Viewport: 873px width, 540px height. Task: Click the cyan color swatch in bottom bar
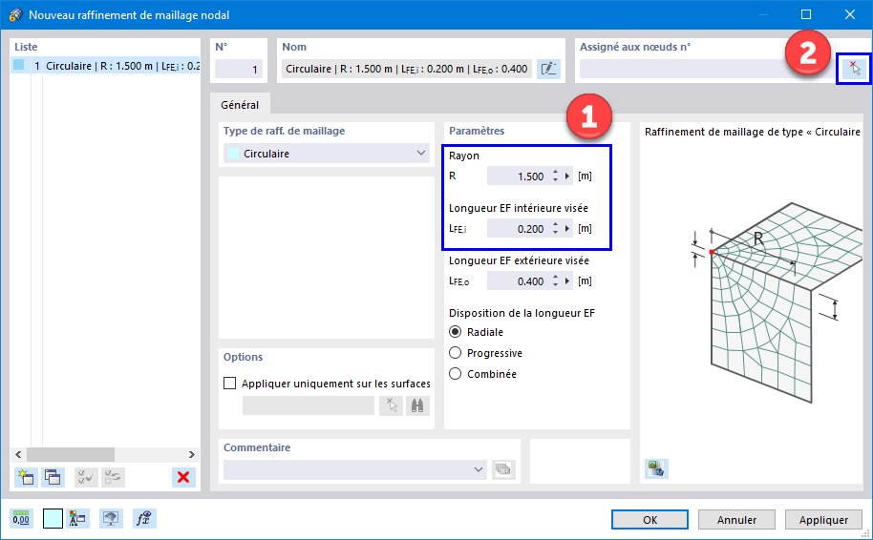pos(53,519)
